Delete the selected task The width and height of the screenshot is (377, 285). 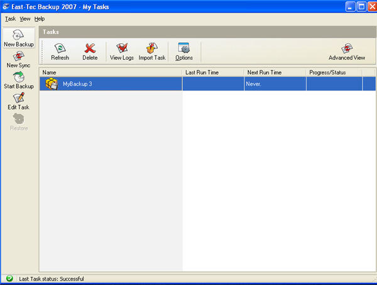point(90,52)
